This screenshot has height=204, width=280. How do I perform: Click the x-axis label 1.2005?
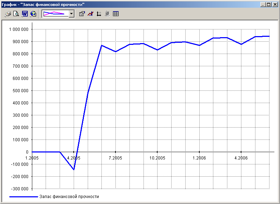click(32, 158)
